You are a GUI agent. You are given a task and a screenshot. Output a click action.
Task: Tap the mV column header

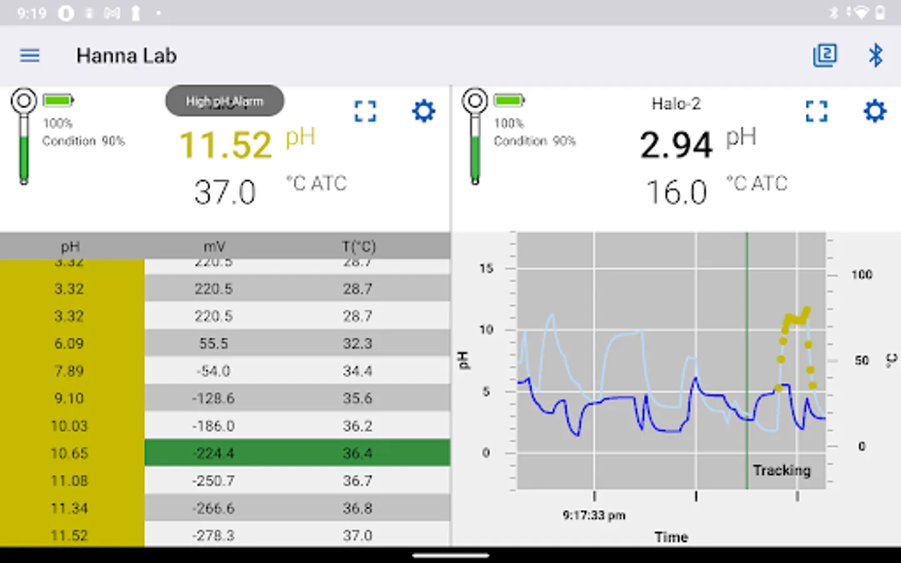[214, 246]
